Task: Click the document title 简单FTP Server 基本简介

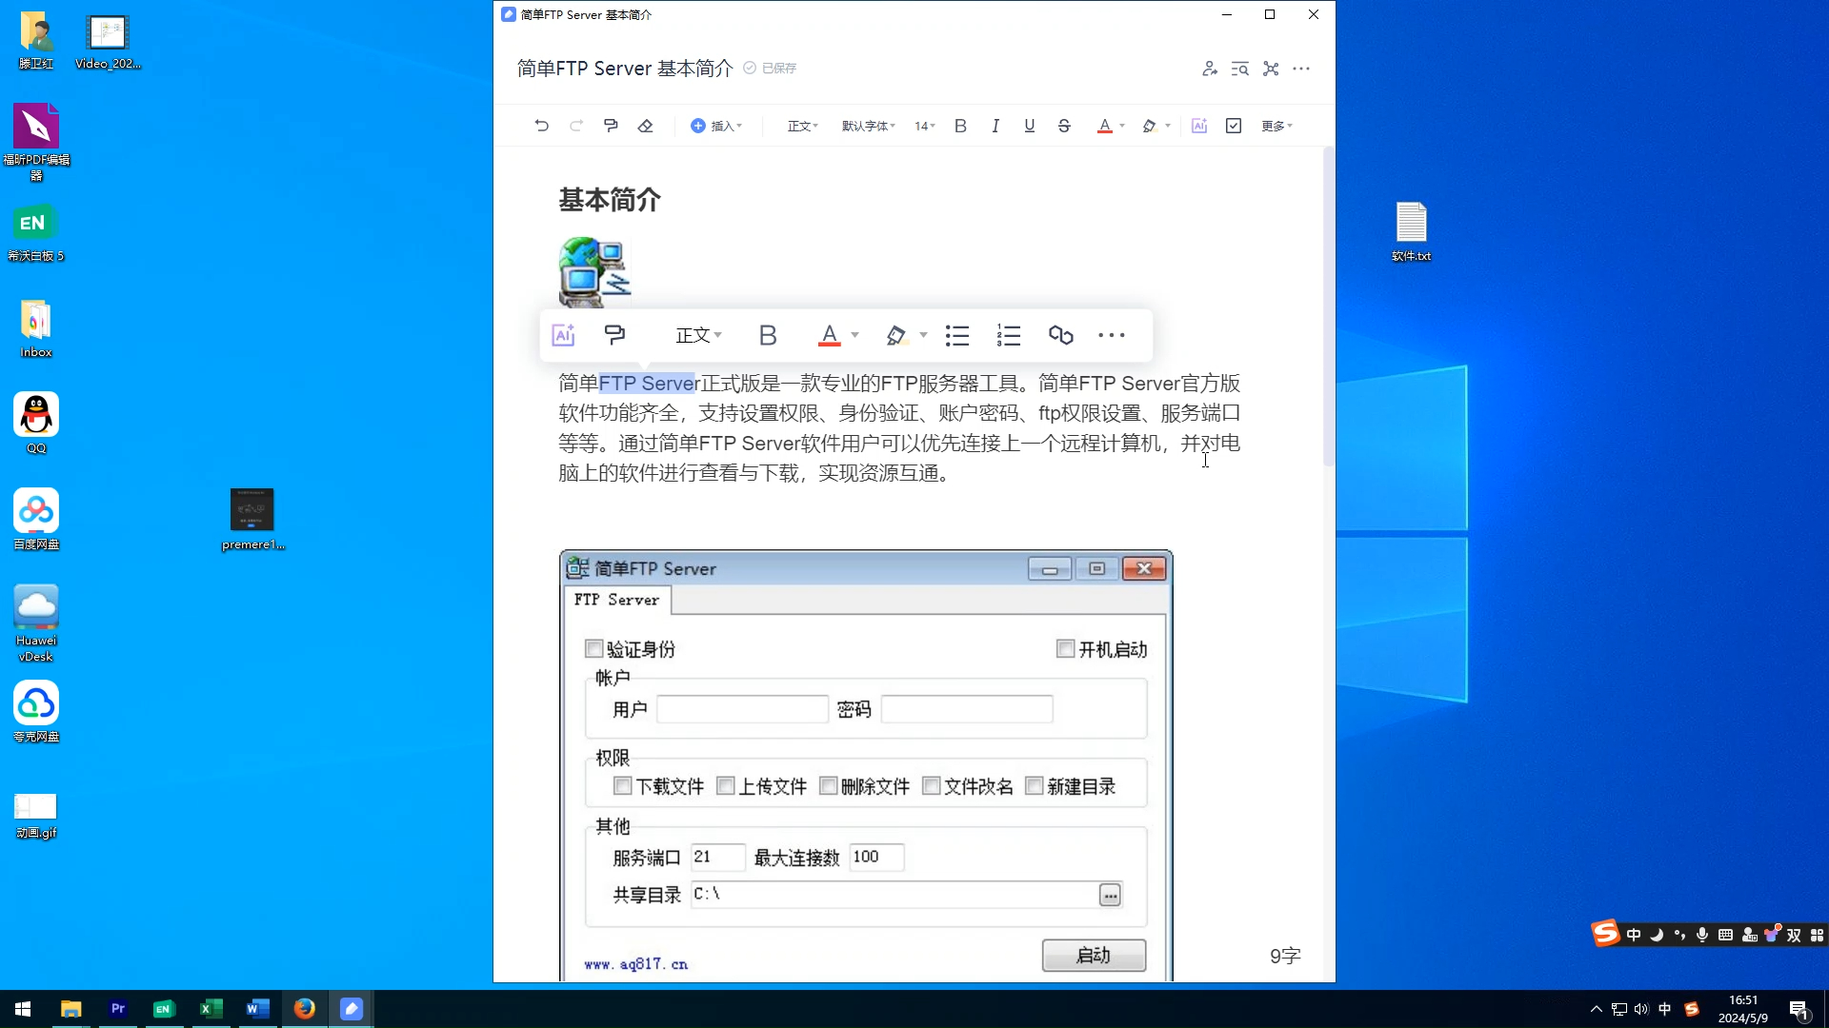Action: click(625, 69)
